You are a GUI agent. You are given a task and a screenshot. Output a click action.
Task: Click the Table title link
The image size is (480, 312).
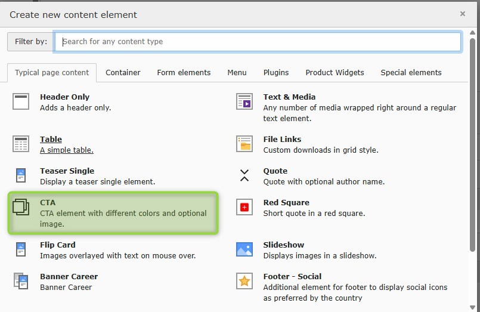(x=51, y=140)
